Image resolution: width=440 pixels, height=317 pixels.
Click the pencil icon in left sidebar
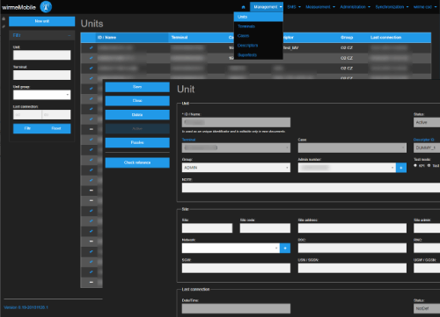4,26
